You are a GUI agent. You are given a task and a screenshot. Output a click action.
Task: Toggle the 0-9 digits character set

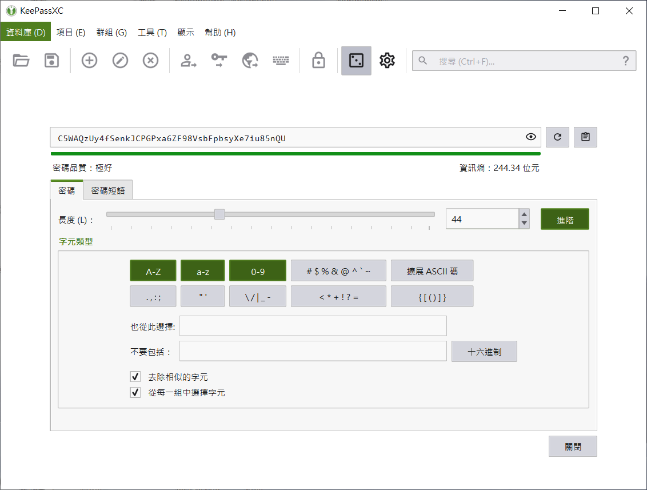pos(257,271)
